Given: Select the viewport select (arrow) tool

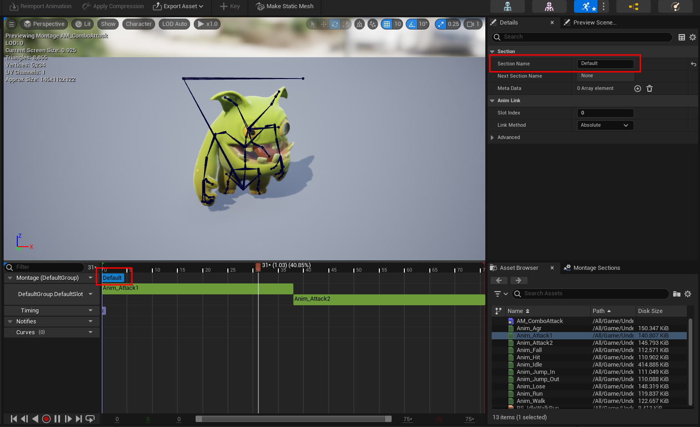Looking at the screenshot, I should pos(313,24).
